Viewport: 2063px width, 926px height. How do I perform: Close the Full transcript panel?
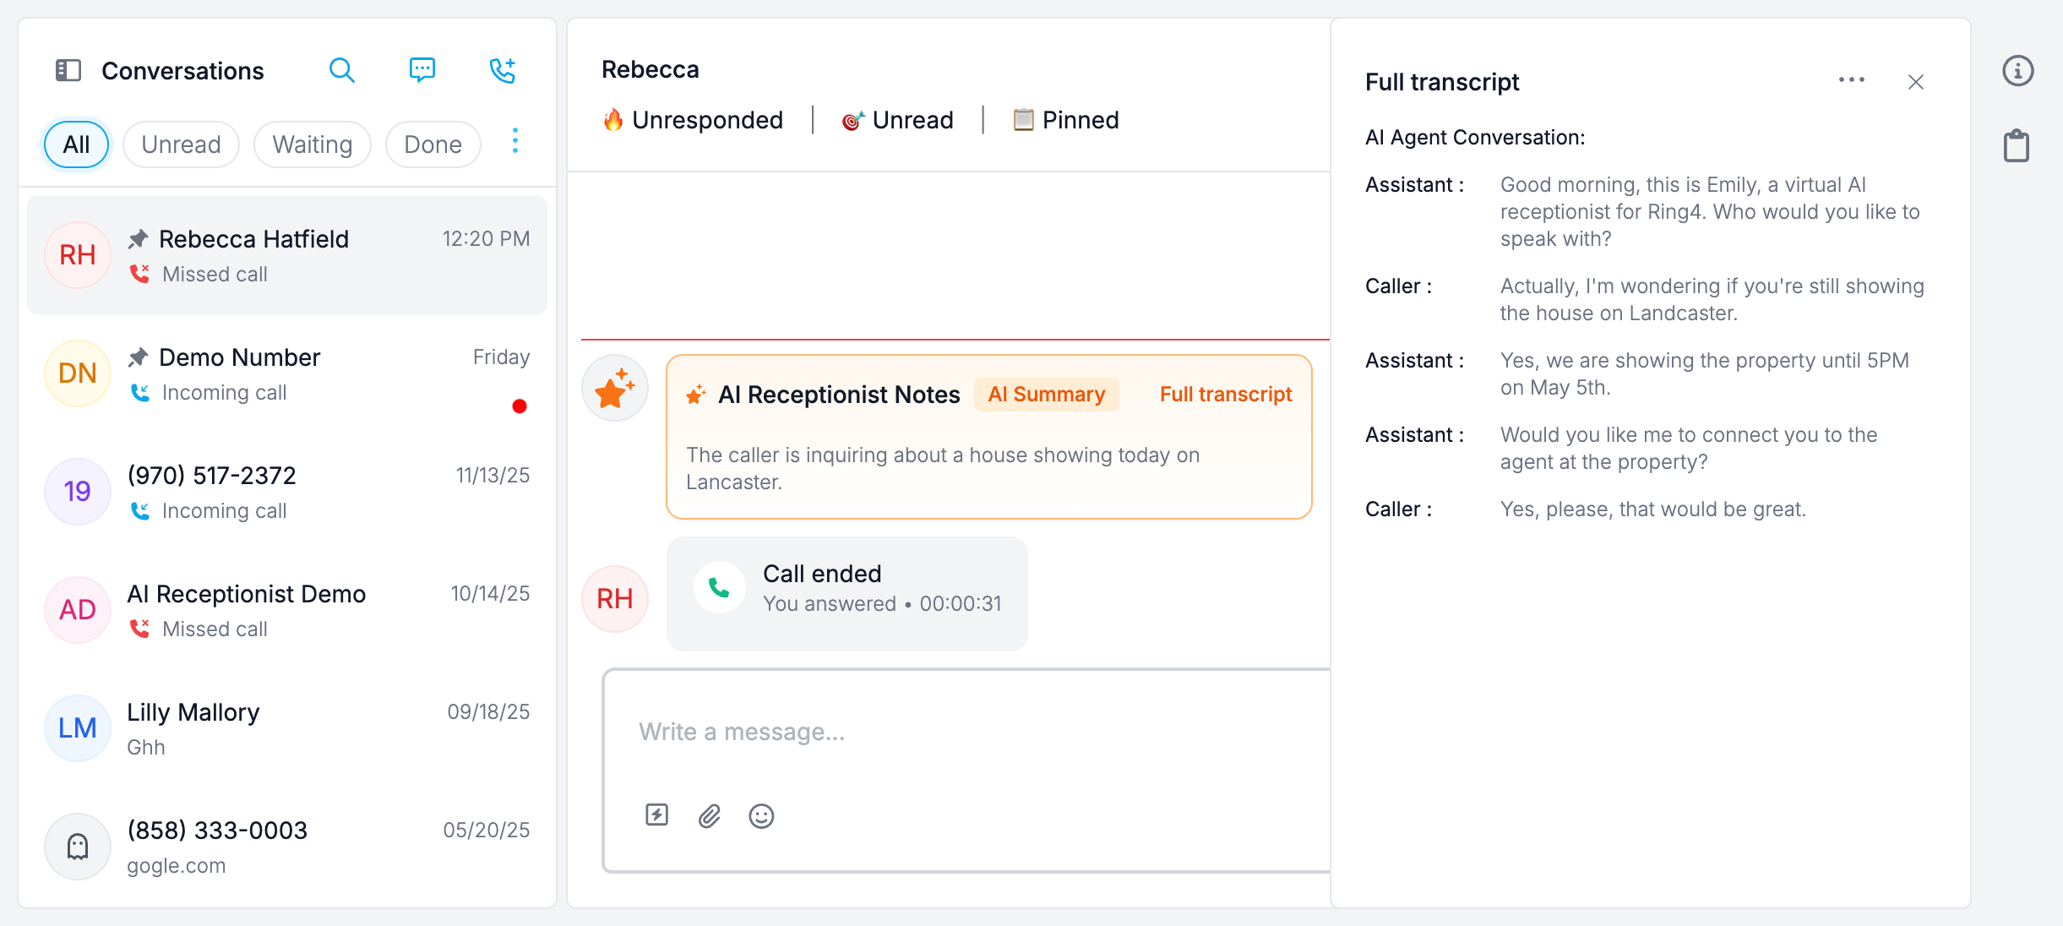pos(1915,82)
